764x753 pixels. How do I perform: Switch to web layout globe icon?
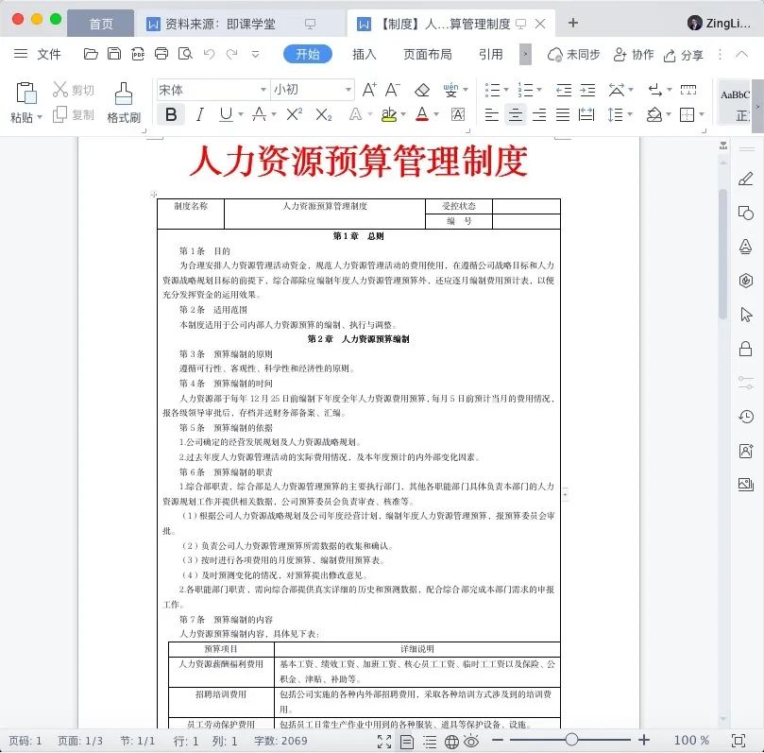click(451, 742)
